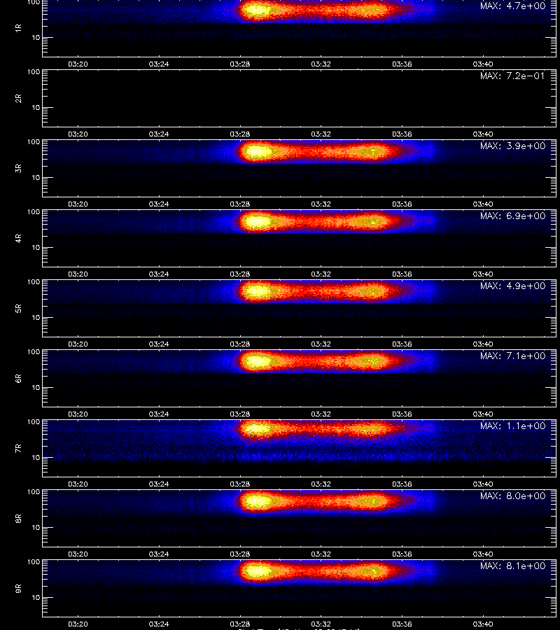Click the MAX: 1.1e+00 label in panel 7R
This screenshot has width=560, height=630.
pyautogui.click(x=512, y=426)
